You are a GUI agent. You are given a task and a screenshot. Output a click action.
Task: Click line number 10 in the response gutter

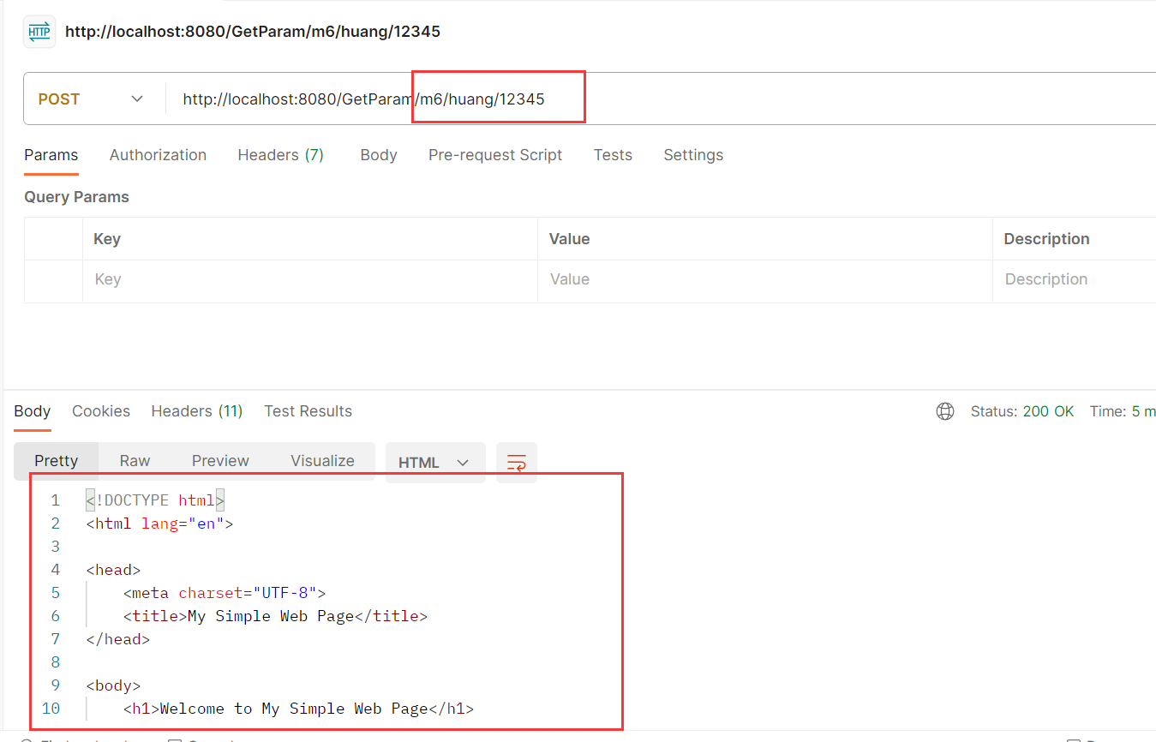tap(51, 709)
